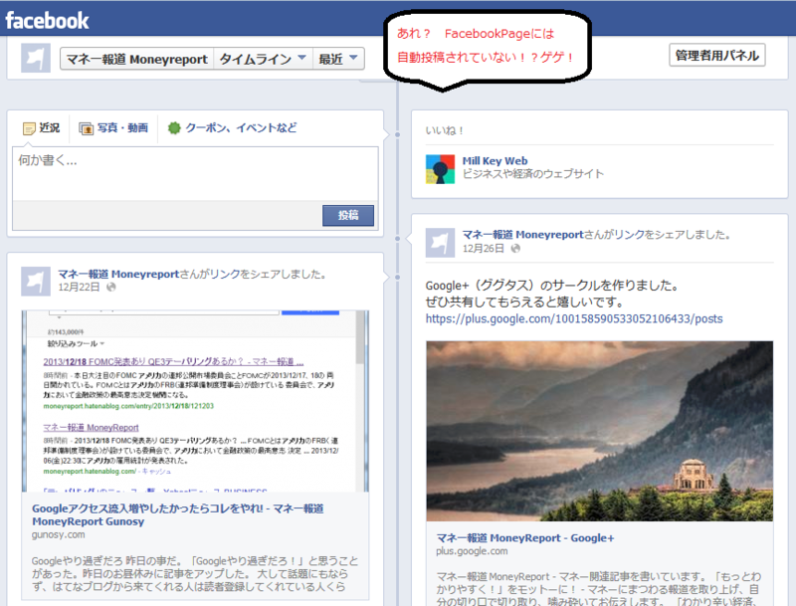The width and height of the screenshot is (796, 606).
Task: Click the photo/video icon in composer
Action: (86, 128)
